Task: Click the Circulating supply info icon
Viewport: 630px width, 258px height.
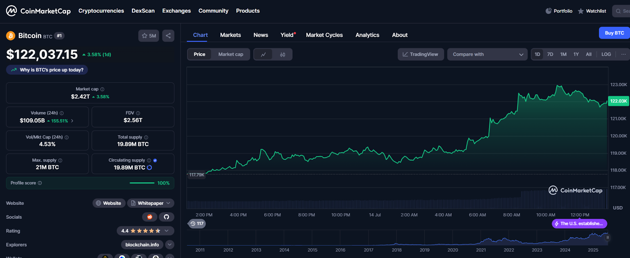Action: coord(149,160)
